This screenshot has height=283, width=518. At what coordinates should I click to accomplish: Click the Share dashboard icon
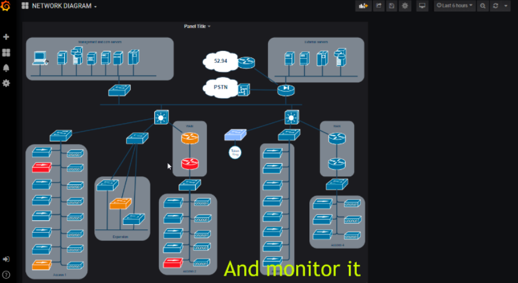pos(378,6)
